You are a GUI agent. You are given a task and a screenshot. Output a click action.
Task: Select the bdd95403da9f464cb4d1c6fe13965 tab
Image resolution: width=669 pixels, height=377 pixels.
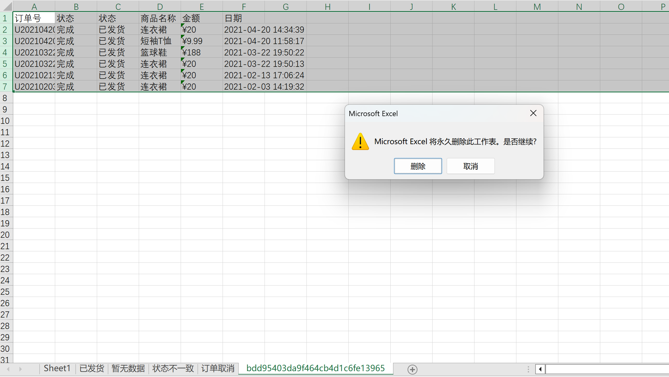pos(315,368)
